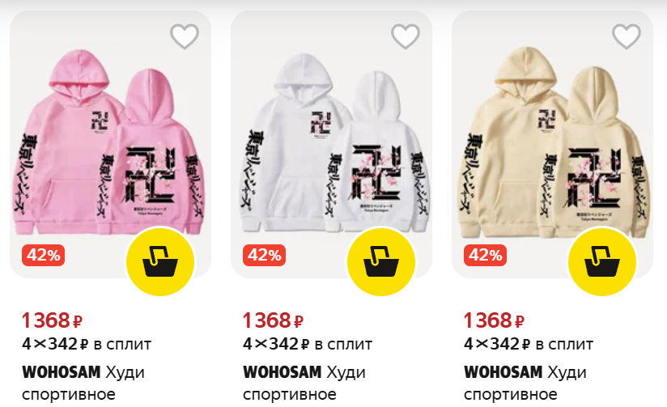Add pink hoodie to favorites heart
The width and height of the screenshot is (667, 407).
(x=185, y=36)
